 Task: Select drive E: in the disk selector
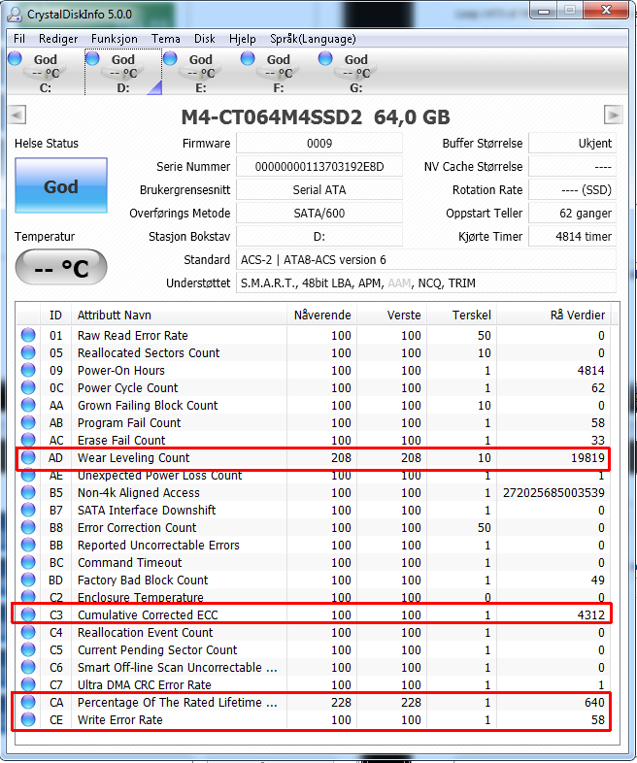200,73
